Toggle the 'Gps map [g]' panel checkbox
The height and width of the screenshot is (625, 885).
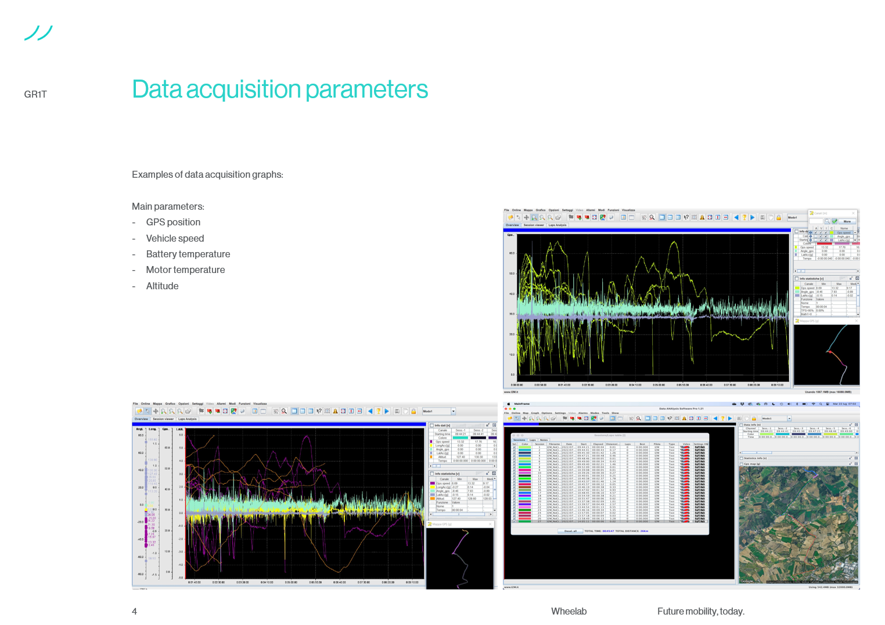click(742, 464)
